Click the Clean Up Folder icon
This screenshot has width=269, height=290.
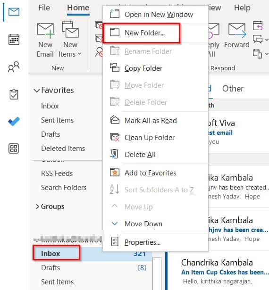click(x=115, y=137)
